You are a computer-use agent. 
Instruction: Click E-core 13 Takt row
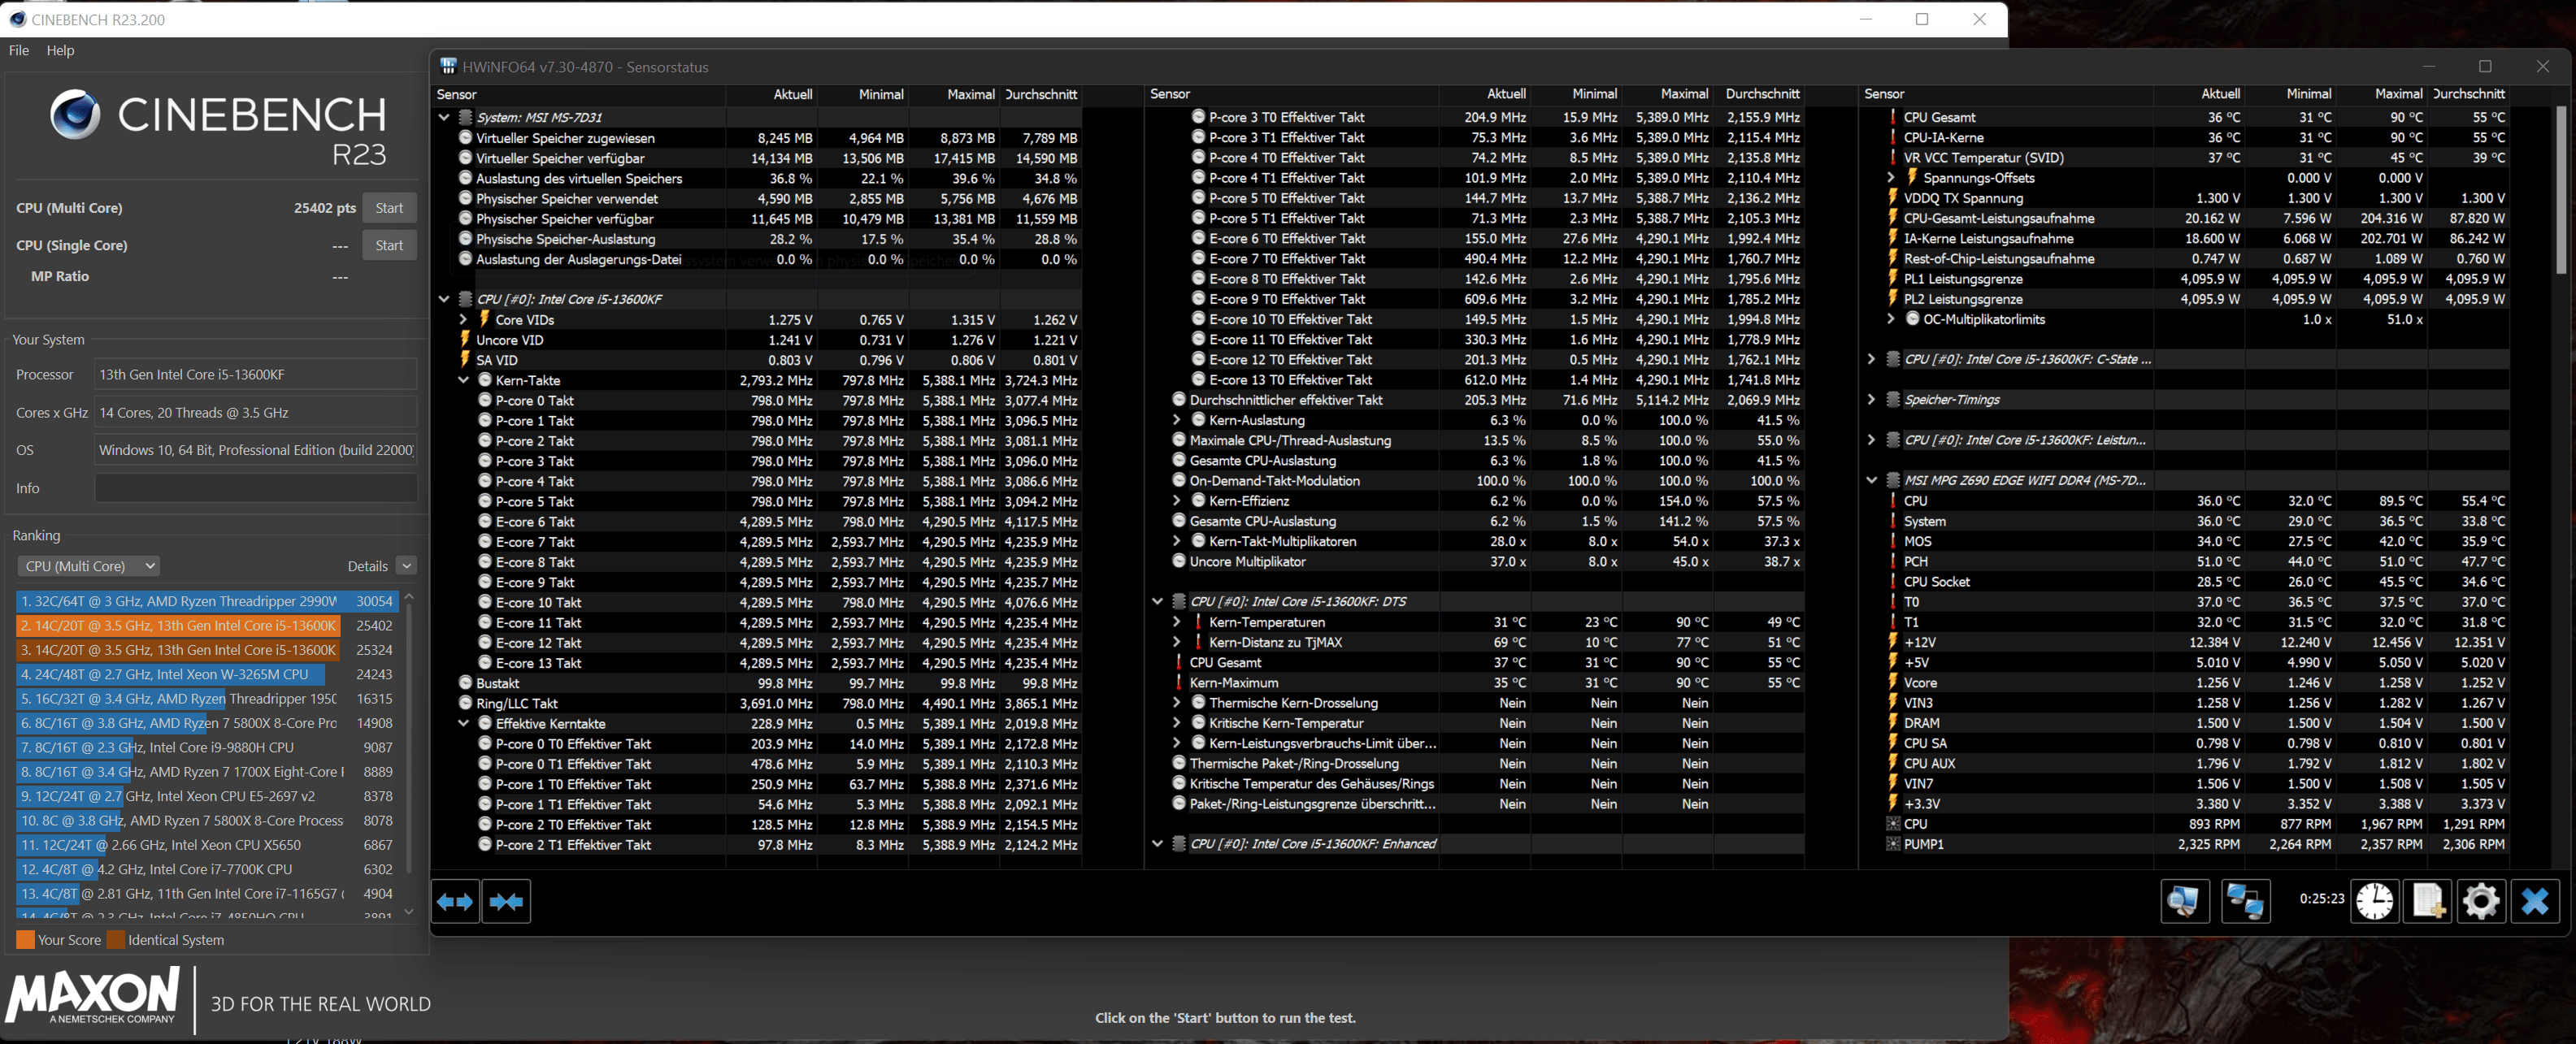(758, 662)
